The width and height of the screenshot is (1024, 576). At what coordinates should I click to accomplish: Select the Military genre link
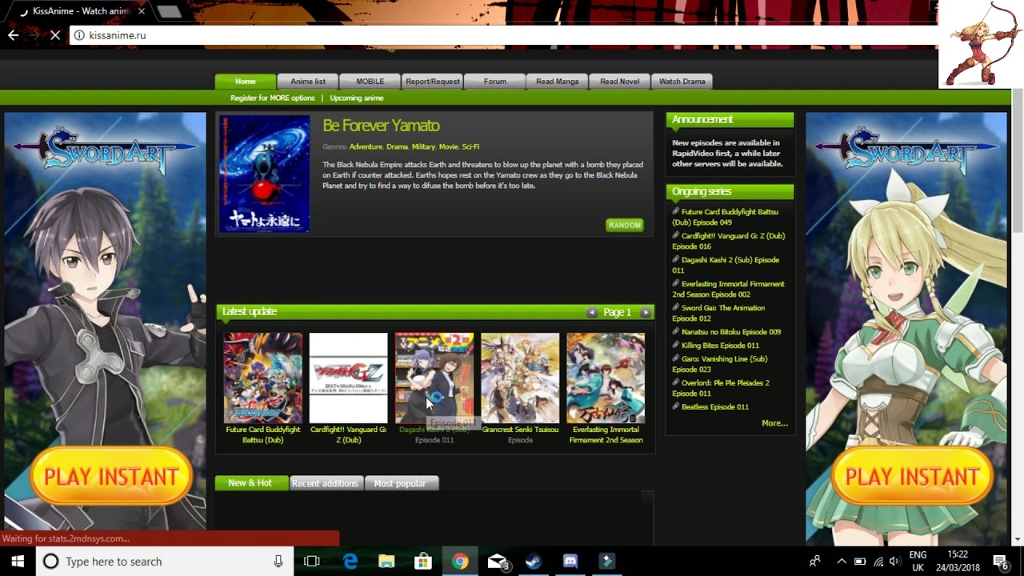[x=423, y=147]
